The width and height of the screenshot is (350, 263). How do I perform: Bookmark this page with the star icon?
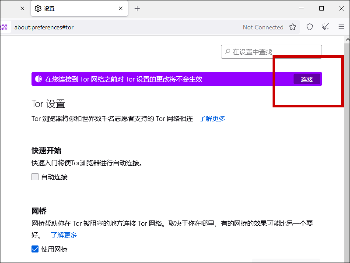[x=293, y=27]
